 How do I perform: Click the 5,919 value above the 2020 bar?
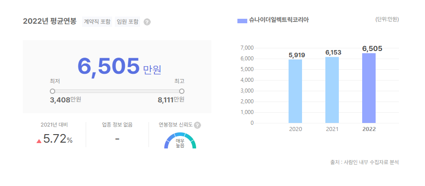click(x=297, y=55)
